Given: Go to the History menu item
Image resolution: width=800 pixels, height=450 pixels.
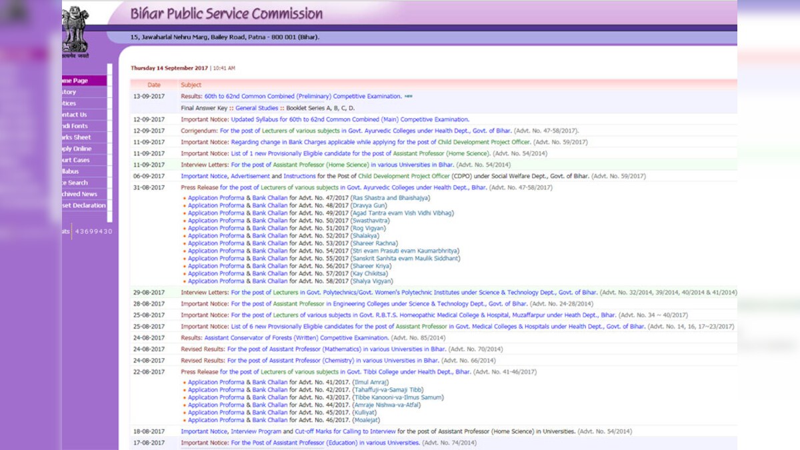Looking at the screenshot, I should click(84, 92).
